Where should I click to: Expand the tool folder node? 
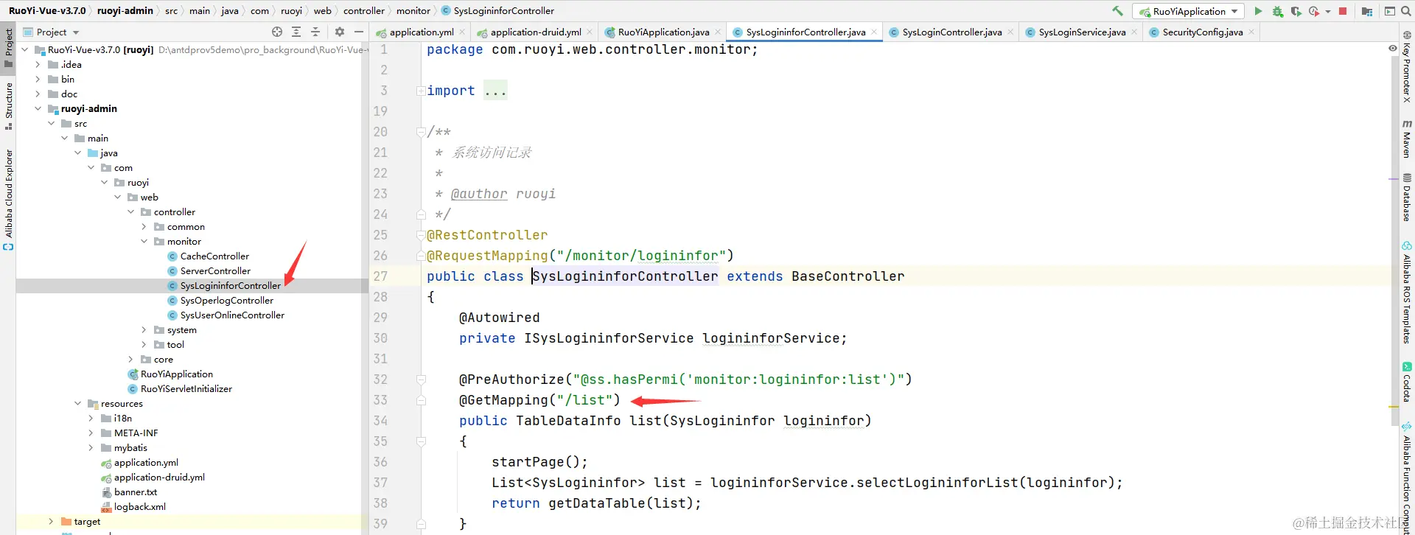point(144,344)
